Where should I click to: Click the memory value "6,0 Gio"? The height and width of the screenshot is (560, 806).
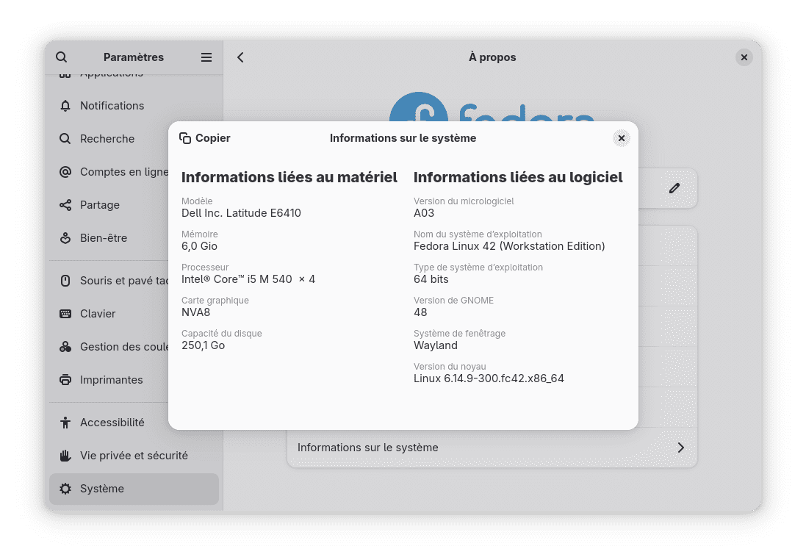tap(199, 245)
